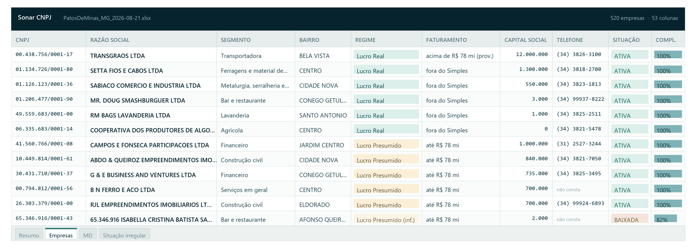Click the BAIRRO column header
The height and width of the screenshot is (248, 696).
(323, 39)
